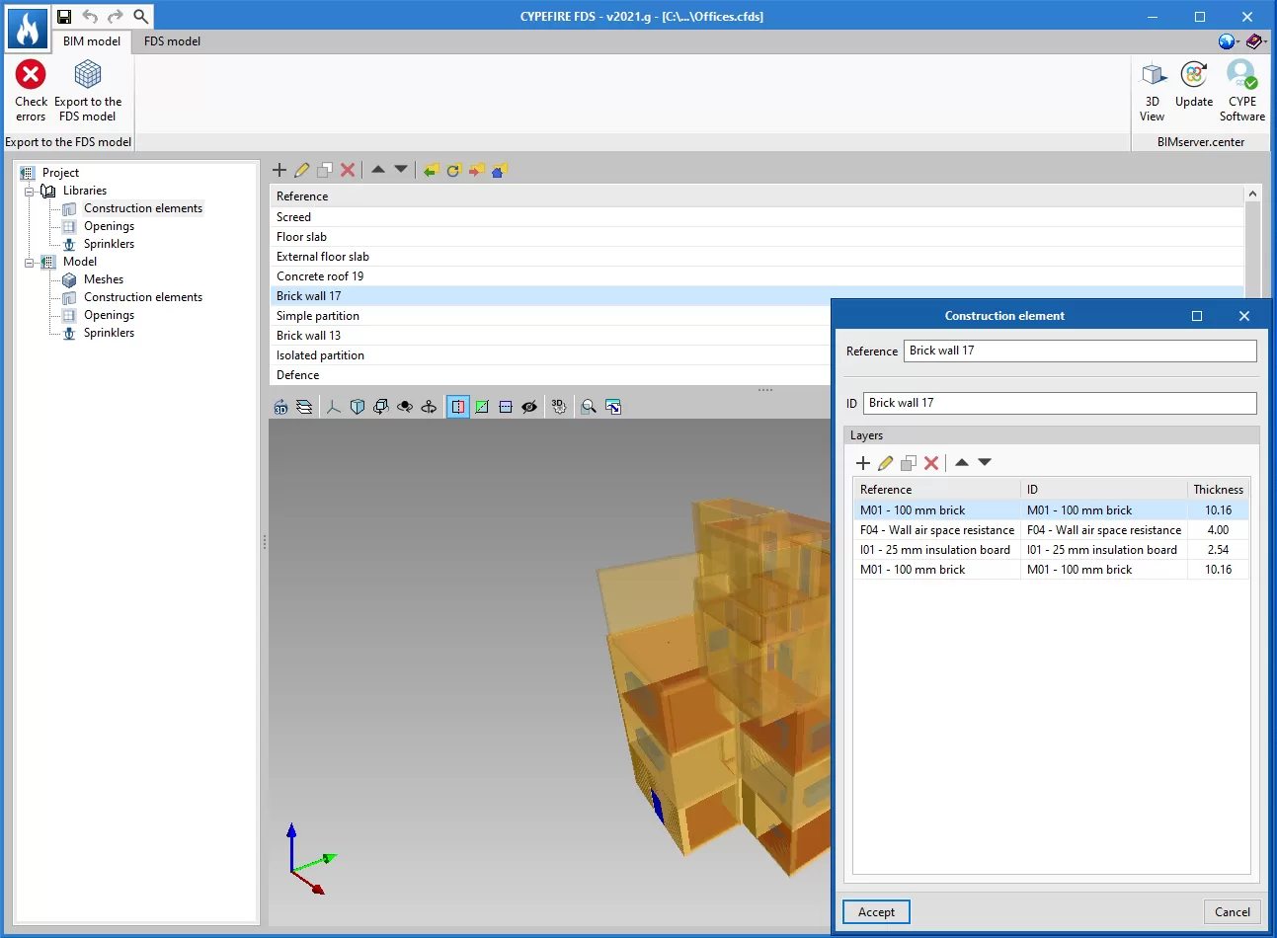Open dropdown arrow next to book icon
1277x938 pixels.
point(1265,41)
